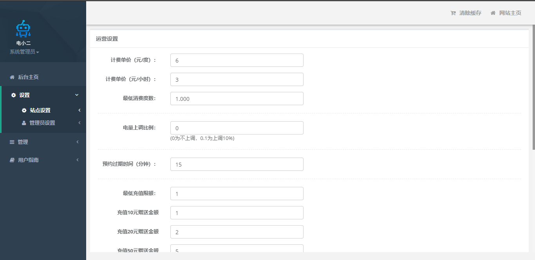
Task: Go to 网站主页 link
Action: click(510, 13)
